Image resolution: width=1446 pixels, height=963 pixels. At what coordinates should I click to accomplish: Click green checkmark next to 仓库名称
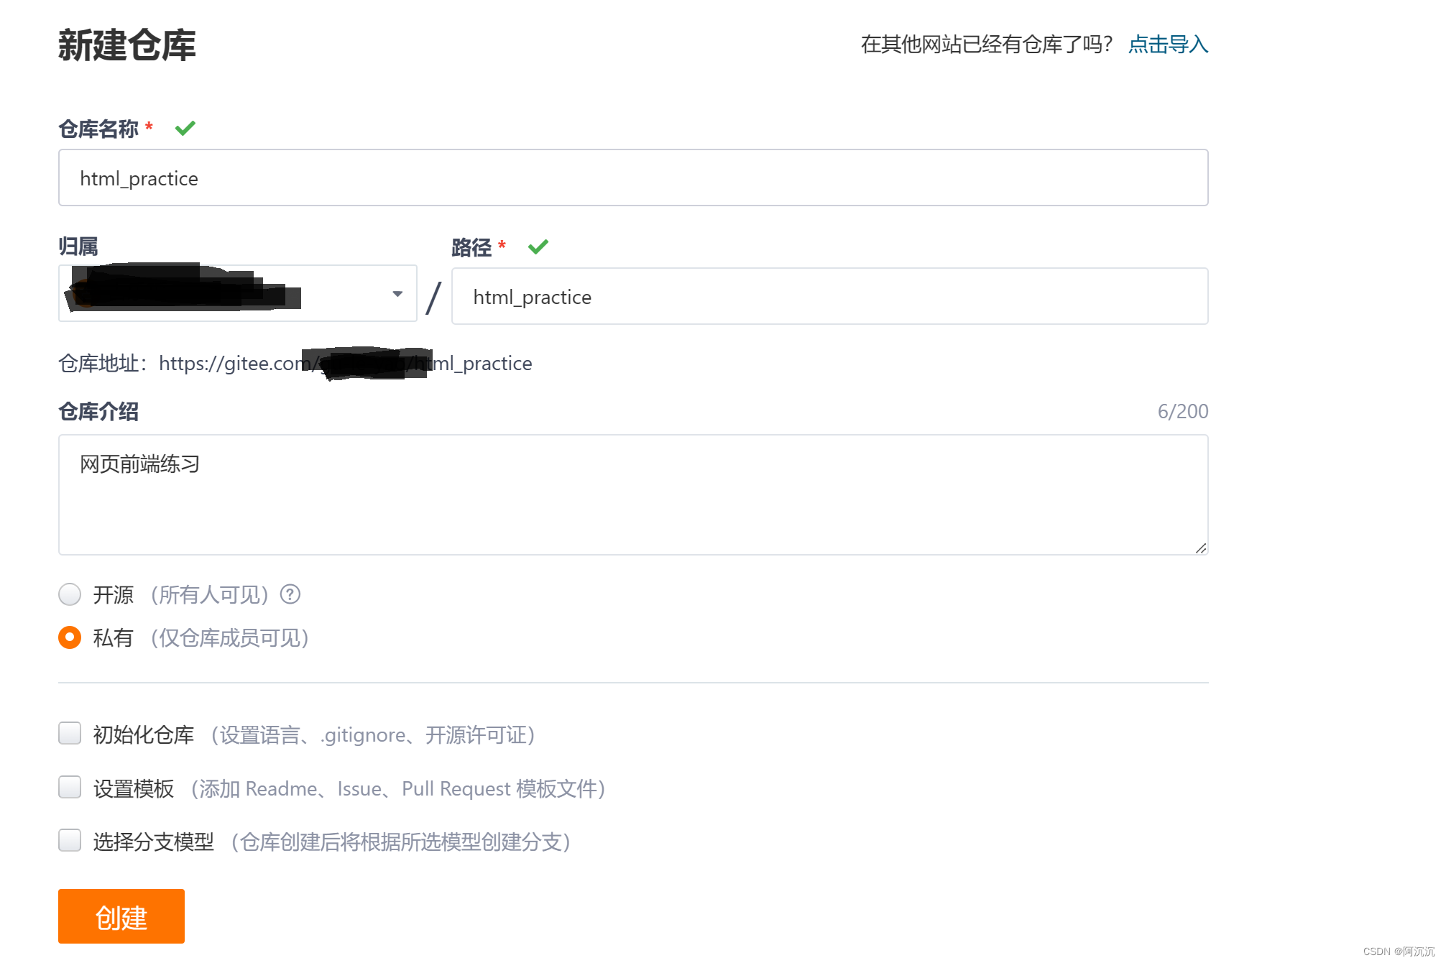tap(185, 129)
